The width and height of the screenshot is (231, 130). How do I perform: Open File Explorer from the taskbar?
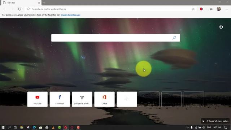tap(22, 127)
